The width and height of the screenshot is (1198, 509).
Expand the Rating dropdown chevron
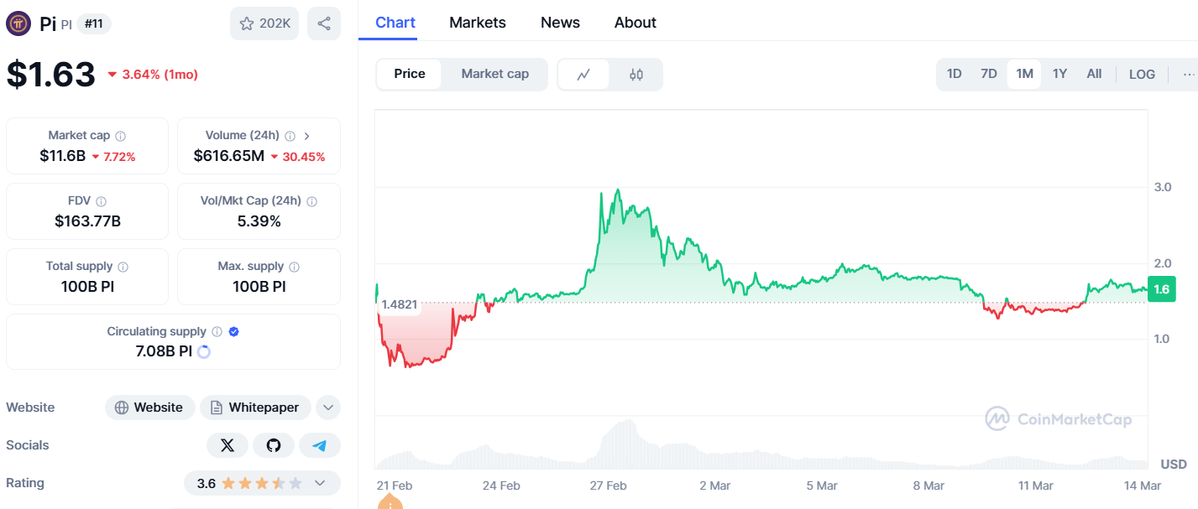[x=320, y=483]
